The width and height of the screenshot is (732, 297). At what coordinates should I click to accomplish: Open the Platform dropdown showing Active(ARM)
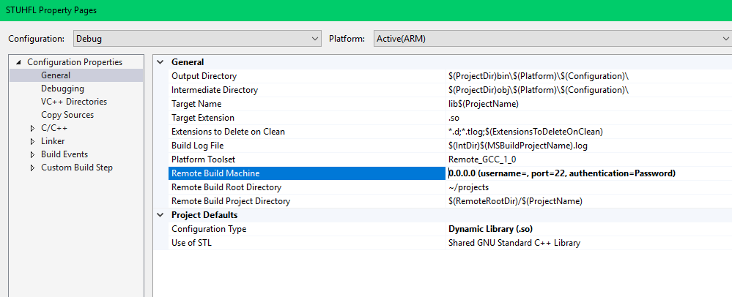click(x=552, y=39)
